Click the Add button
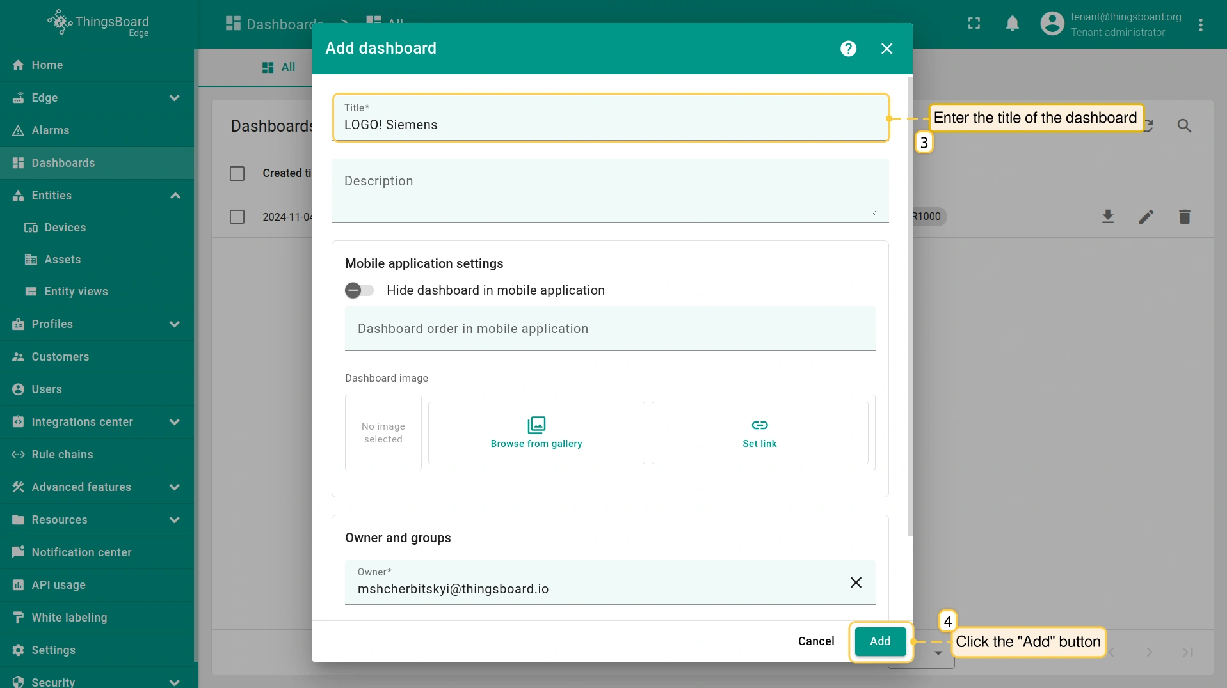Screen dimensions: 1227x688 tap(880, 641)
